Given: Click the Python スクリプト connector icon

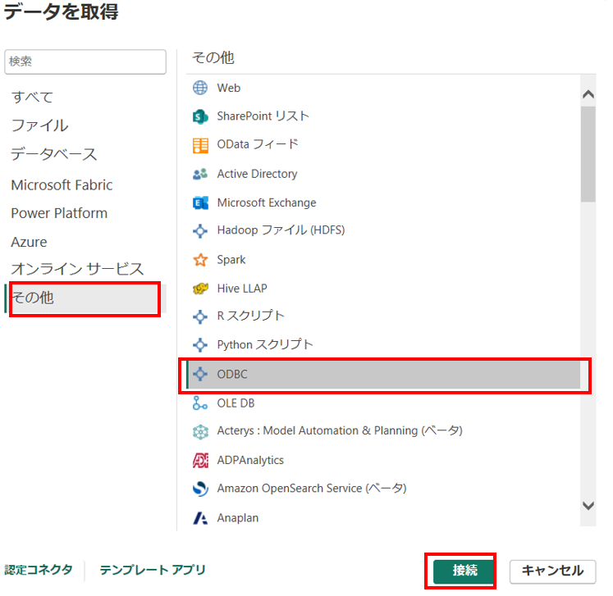Looking at the screenshot, I should tap(200, 345).
